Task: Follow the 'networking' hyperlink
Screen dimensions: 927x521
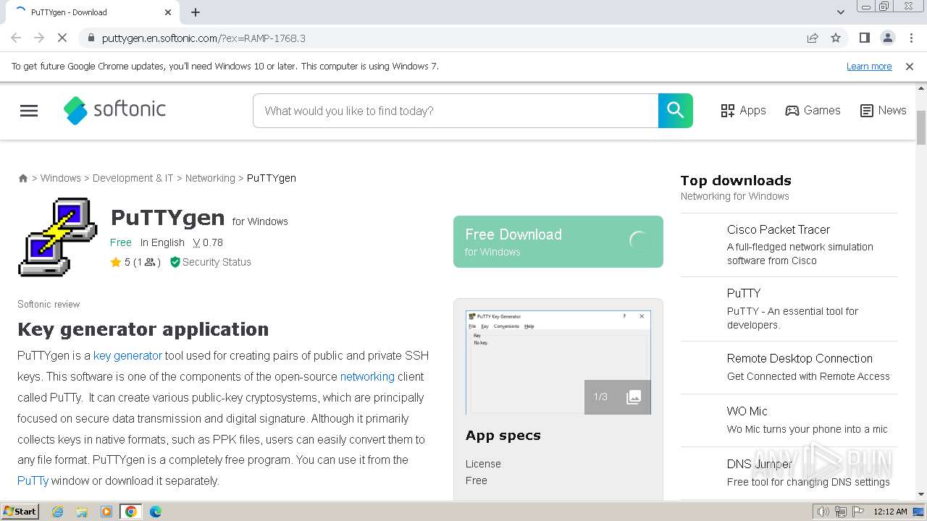Action: (367, 376)
